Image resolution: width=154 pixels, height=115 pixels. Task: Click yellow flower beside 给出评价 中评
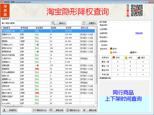pyautogui.click(x=111, y=52)
